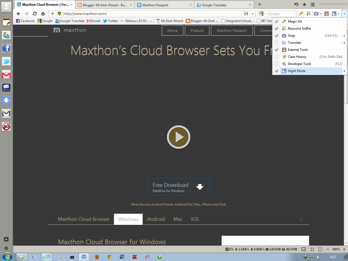Expand the Translate submenu arrow
Viewport: 348px width, 261px height.
[344, 43]
